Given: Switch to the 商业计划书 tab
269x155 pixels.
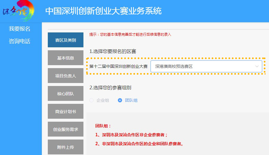Looking at the screenshot, I should click(x=66, y=111).
